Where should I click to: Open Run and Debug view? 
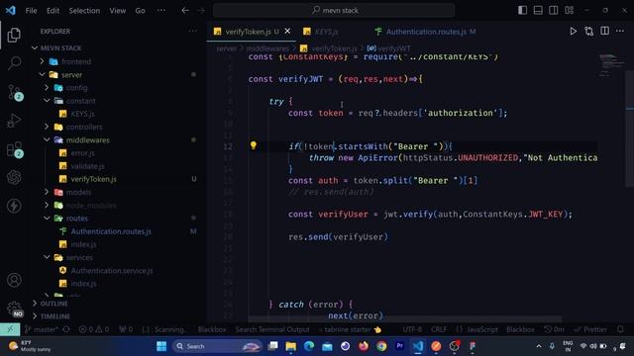coord(14,121)
